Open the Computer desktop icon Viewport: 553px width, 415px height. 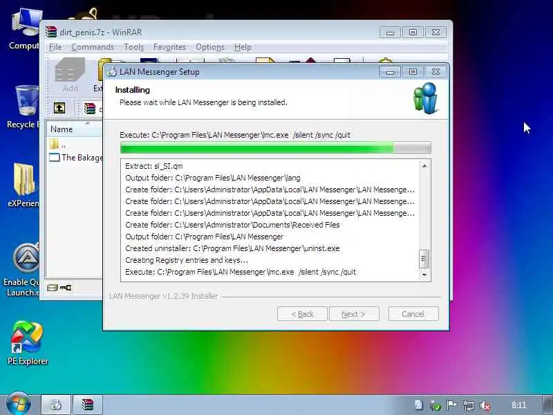[x=25, y=30]
